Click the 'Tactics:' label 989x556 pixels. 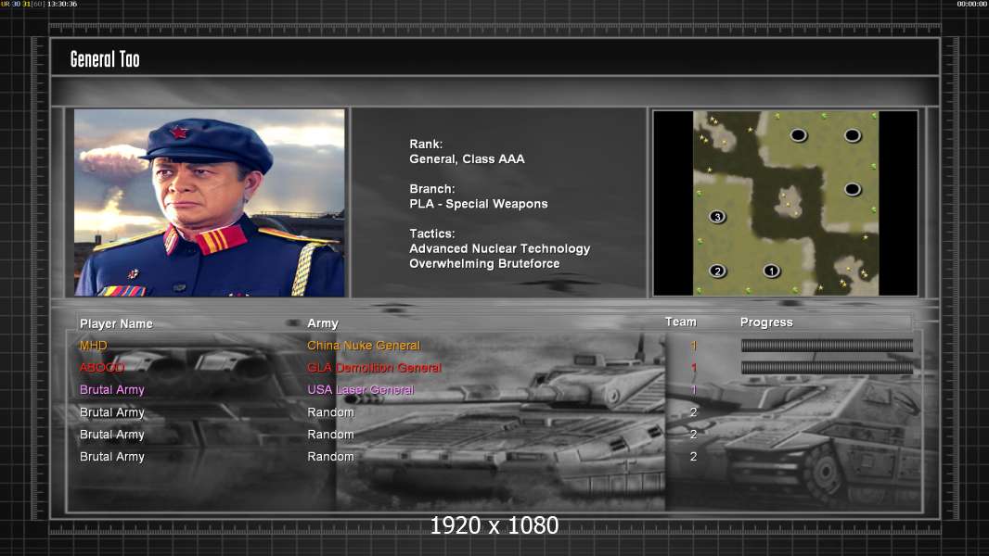[x=432, y=234]
